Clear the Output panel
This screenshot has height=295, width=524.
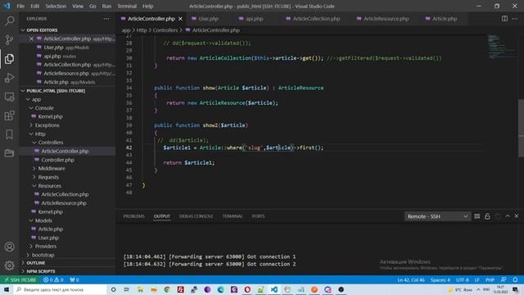click(x=477, y=216)
